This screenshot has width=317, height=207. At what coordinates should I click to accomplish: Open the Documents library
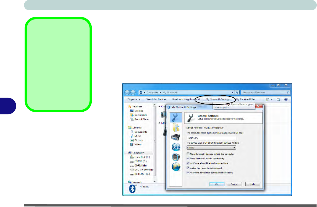[139, 132]
